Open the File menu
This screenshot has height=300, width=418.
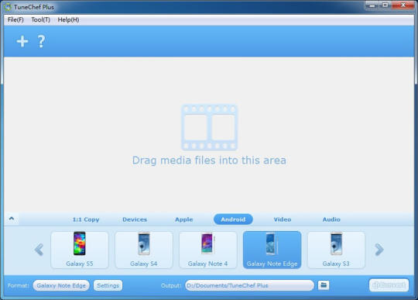pyautogui.click(x=15, y=19)
